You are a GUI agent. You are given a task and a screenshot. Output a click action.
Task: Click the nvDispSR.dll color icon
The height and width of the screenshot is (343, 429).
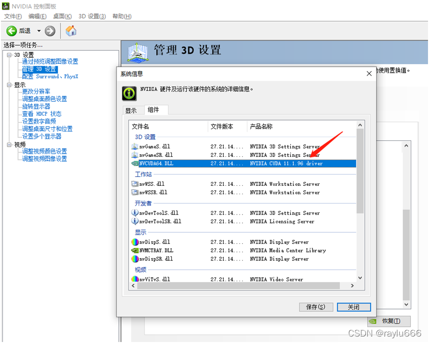pos(135,259)
